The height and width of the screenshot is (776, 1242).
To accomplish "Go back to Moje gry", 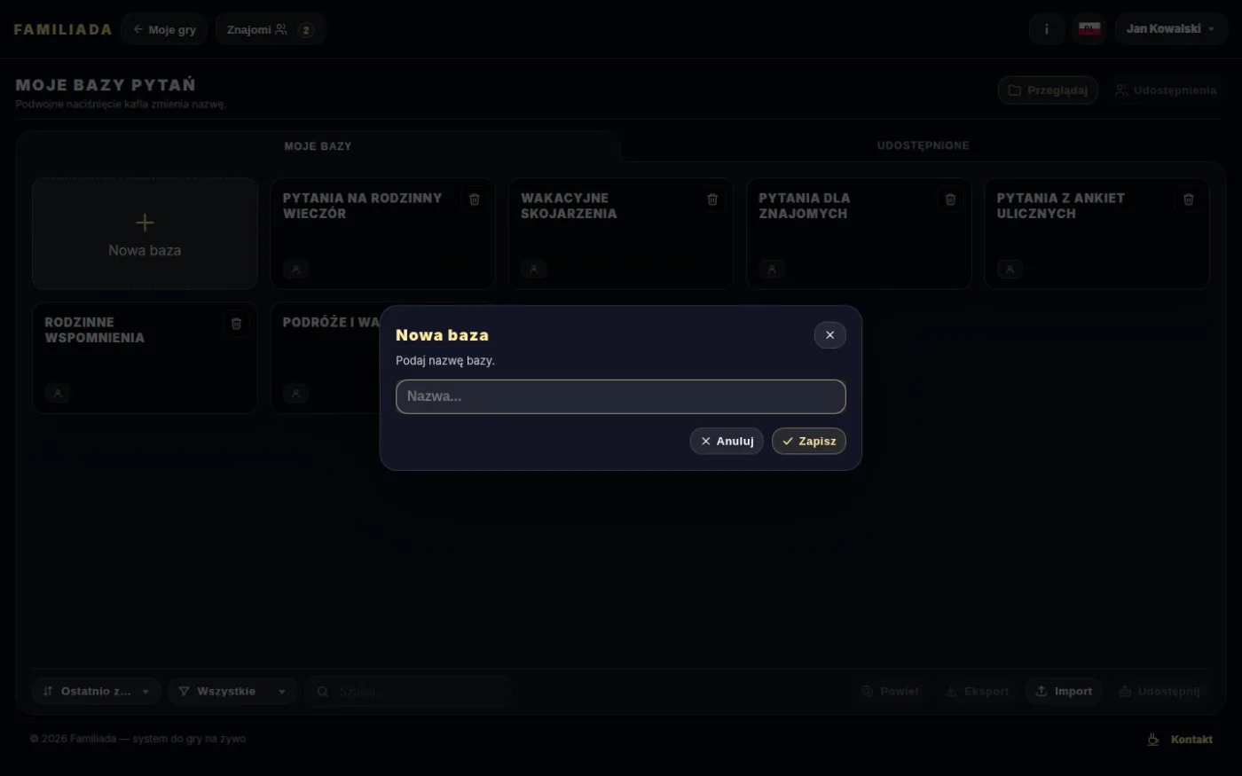I will pyautogui.click(x=164, y=29).
